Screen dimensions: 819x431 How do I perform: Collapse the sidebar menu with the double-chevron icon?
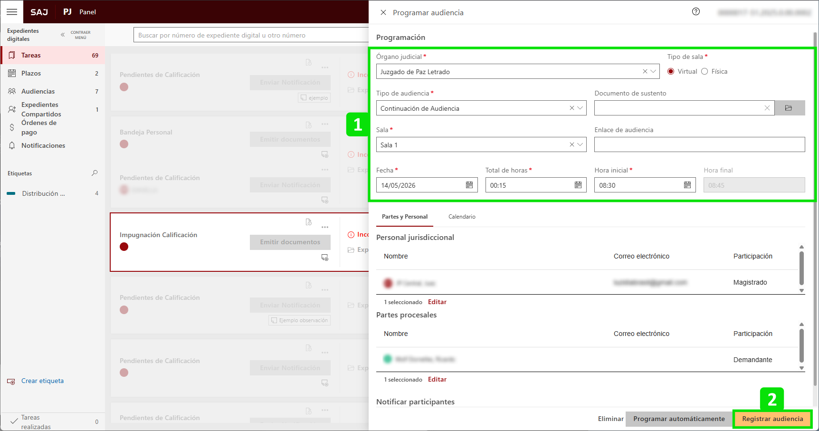[x=63, y=35]
